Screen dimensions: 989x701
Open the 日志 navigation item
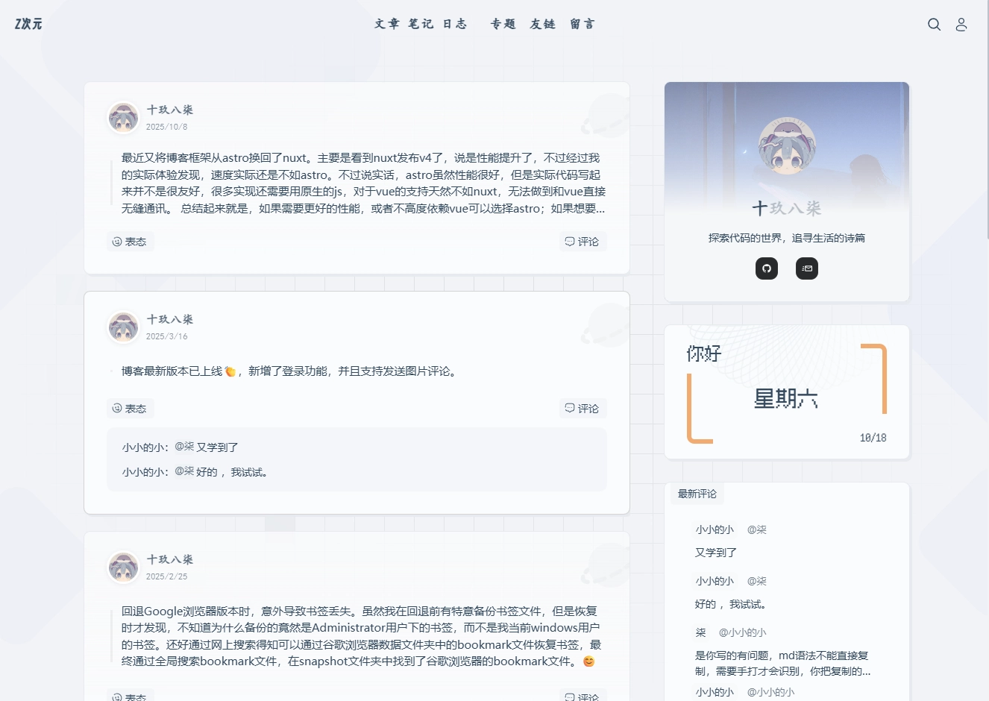(x=455, y=24)
